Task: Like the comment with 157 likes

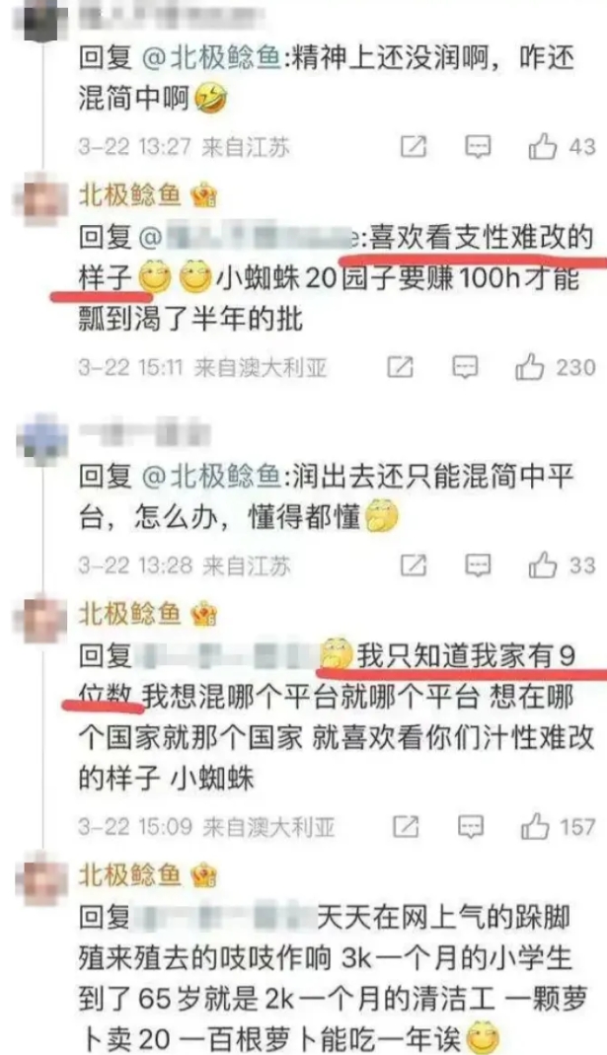Action: 535,826
